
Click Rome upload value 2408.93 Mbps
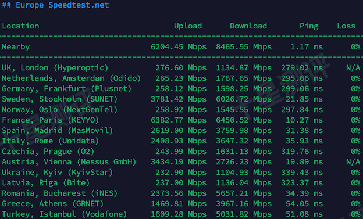[179, 141]
